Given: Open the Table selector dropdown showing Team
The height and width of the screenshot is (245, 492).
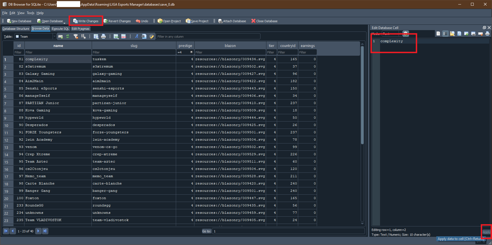Looking at the screenshot, I should point(35,37).
